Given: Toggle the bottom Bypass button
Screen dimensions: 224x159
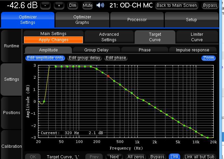Looking at the screenshot, I should [x=157, y=157].
